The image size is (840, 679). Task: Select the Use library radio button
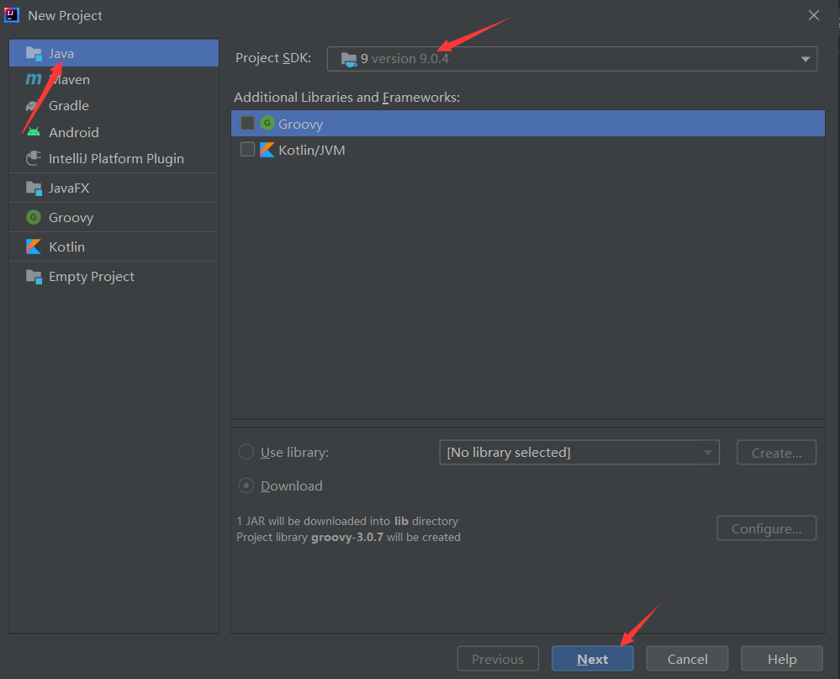(x=246, y=452)
